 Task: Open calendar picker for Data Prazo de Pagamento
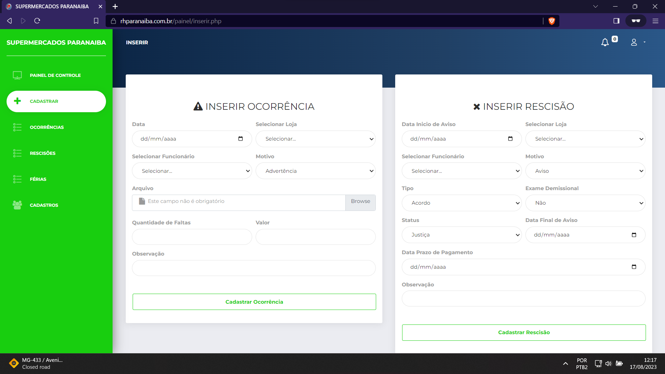[634, 267]
